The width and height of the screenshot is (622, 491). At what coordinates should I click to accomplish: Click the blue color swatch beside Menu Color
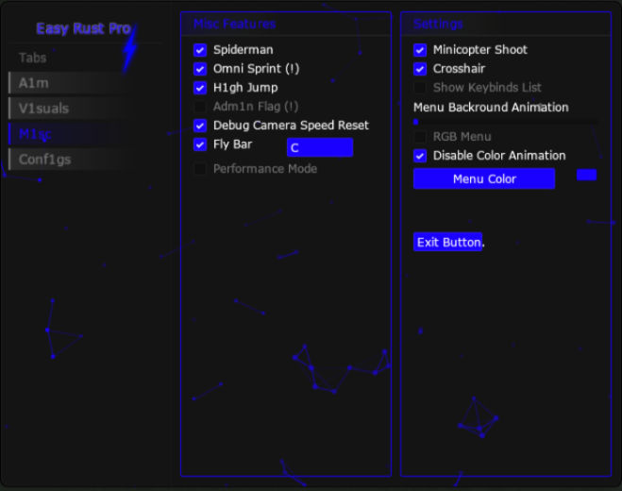click(586, 175)
